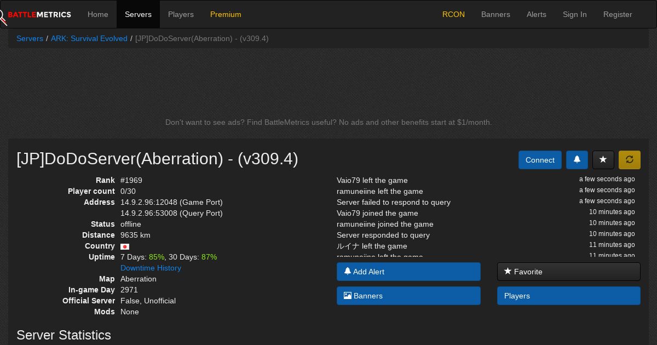Go to Sign In
Viewport: 657px width, 345px height.
[575, 14]
